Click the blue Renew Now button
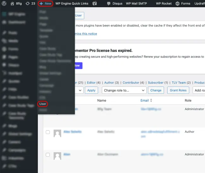 pos(79,65)
